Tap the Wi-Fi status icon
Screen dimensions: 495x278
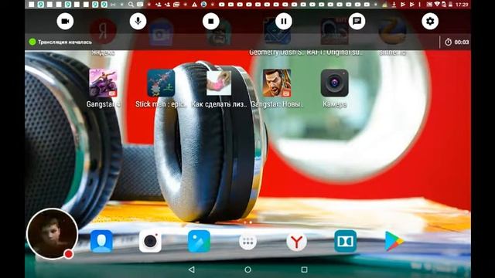tap(437, 5)
